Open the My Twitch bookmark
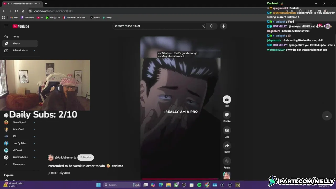Viewport: 336px width, 189px height. point(28,18)
